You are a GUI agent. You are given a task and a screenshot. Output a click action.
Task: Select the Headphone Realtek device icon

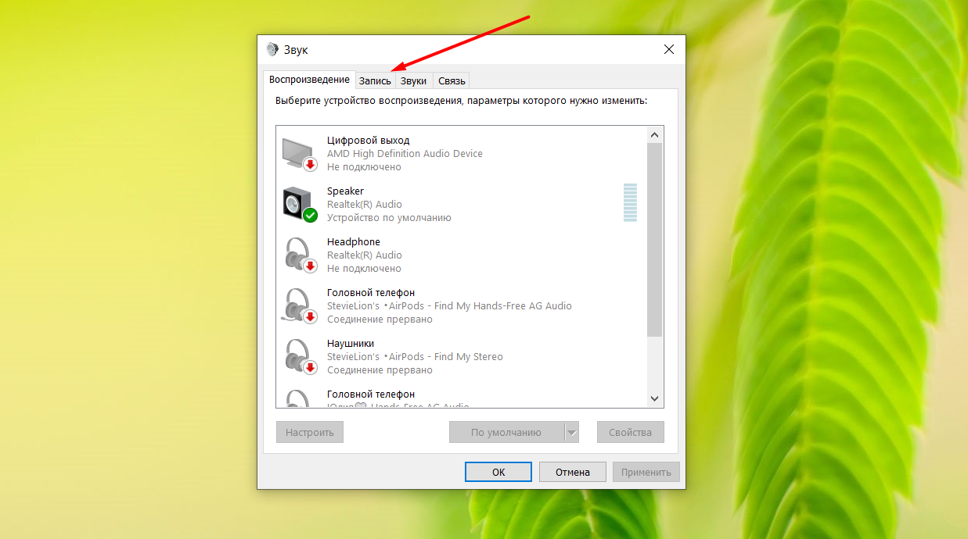(299, 255)
